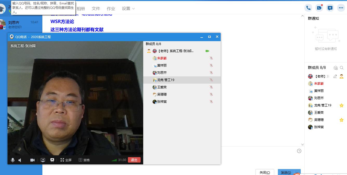Open the three-dots more options menu

341,8
